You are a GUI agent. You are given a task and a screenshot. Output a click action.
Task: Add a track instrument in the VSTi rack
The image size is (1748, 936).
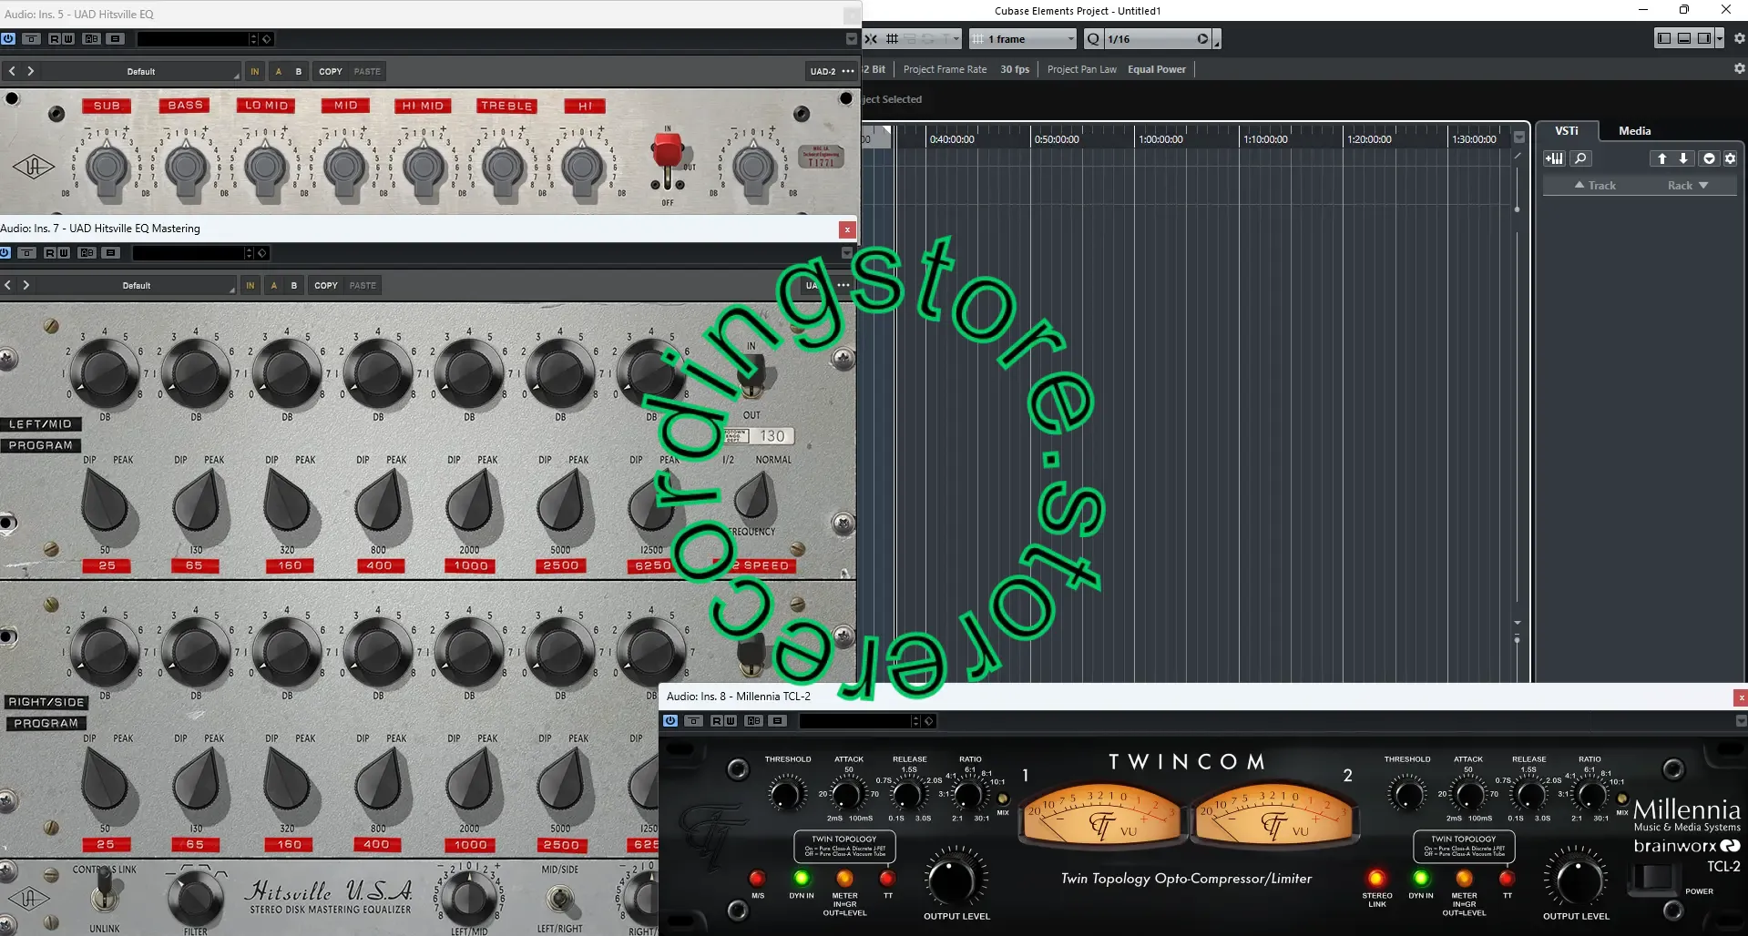(x=1554, y=158)
